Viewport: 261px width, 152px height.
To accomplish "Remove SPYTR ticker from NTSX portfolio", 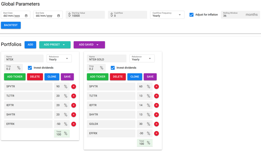I will tap(74, 87).
